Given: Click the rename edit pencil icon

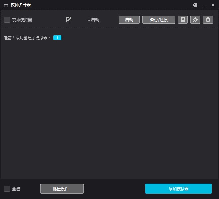Looking at the screenshot, I should pyautogui.click(x=69, y=20).
